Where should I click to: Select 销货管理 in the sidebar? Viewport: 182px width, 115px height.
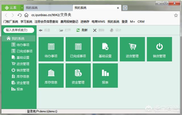coord(20,70)
